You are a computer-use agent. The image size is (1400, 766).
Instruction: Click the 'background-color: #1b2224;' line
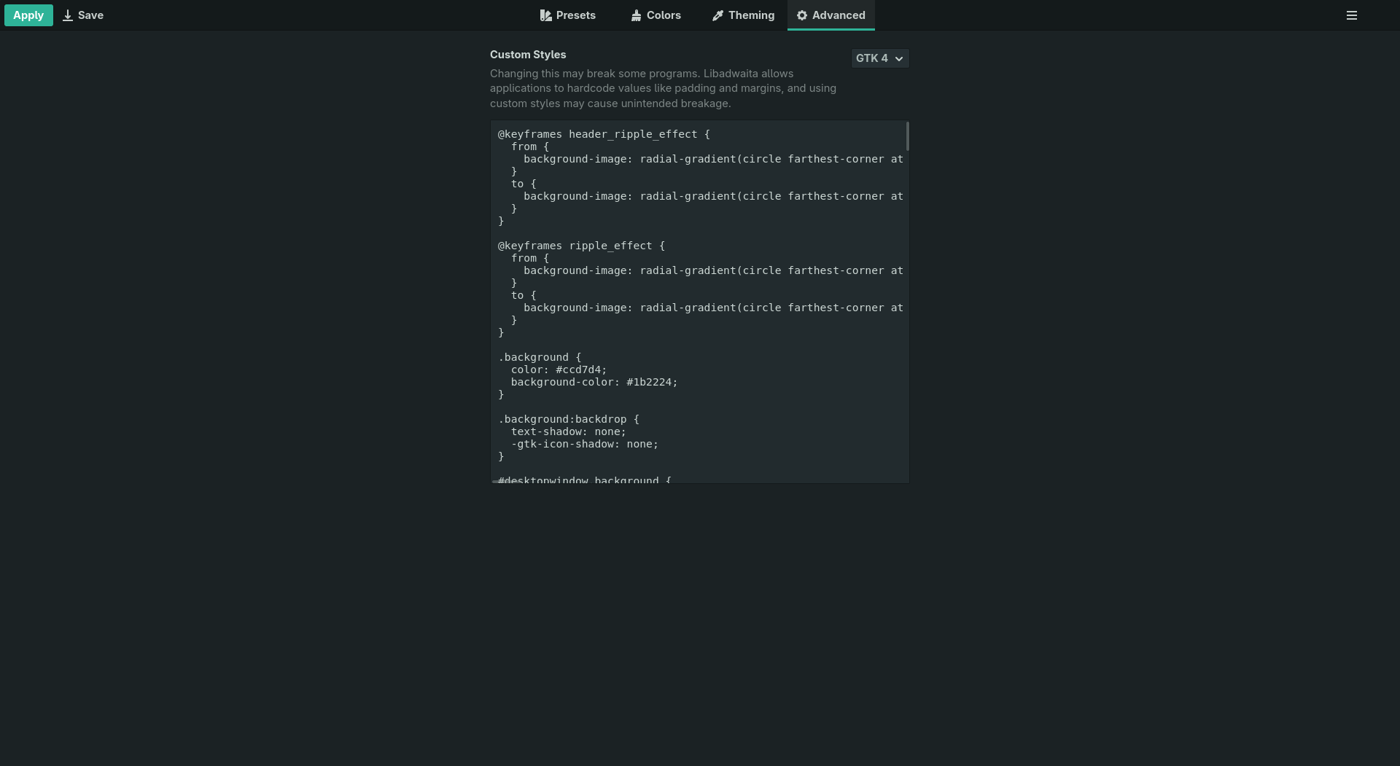(594, 382)
